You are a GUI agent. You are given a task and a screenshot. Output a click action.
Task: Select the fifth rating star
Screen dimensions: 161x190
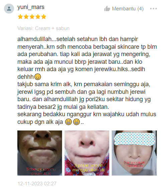tap(44, 17)
